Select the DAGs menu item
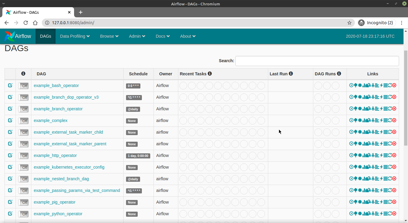Image resolution: width=408 pixels, height=223 pixels. [45, 36]
